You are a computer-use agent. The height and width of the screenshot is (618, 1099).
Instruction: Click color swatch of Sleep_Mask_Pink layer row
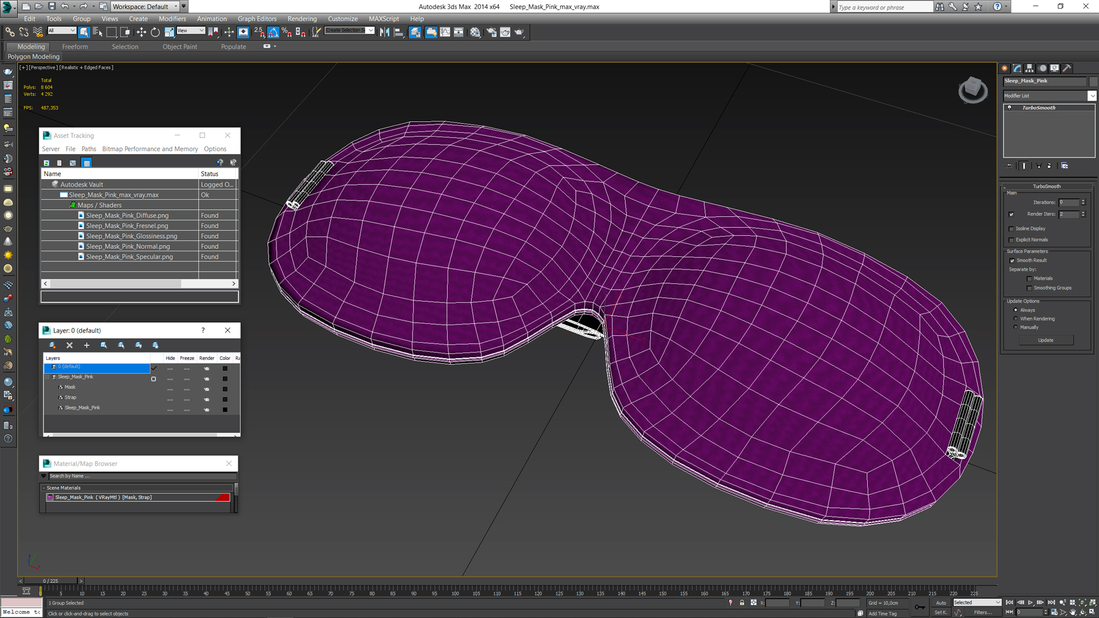[225, 379]
